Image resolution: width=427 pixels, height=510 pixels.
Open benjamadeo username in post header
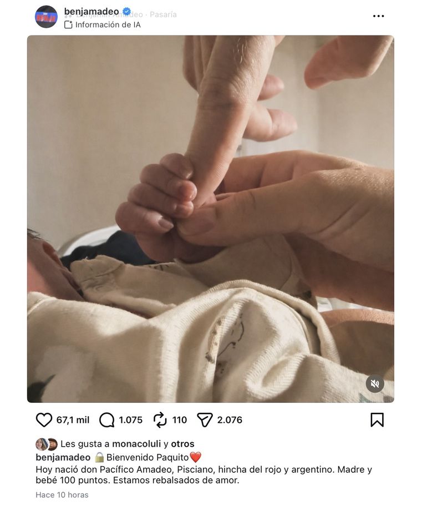(91, 12)
